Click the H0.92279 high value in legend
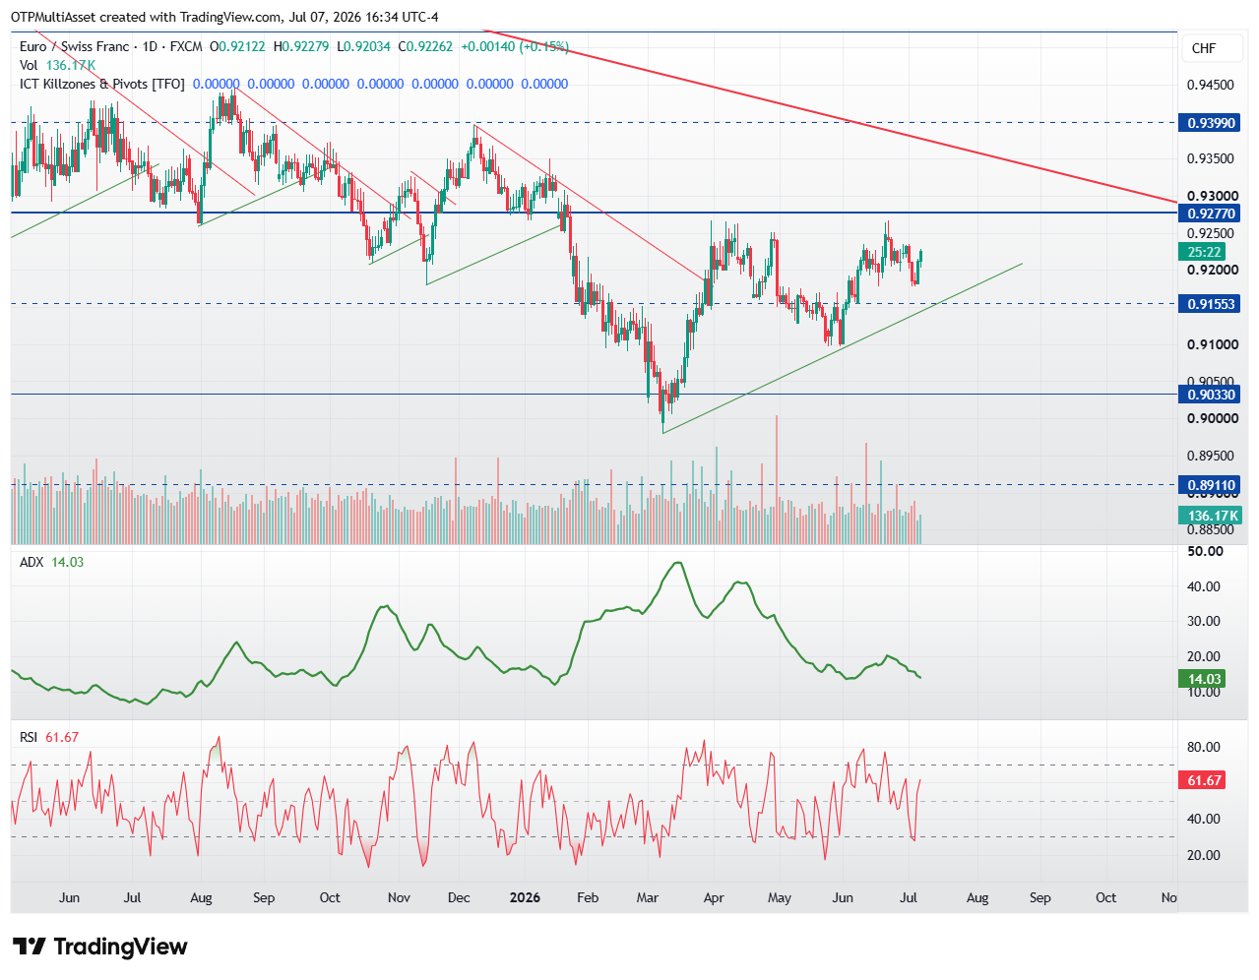 pyautogui.click(x=301, y=46)
